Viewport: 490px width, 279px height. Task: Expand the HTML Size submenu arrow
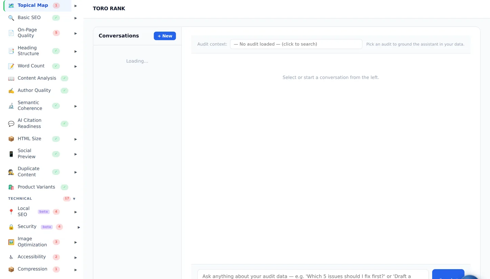coord(76,139)
